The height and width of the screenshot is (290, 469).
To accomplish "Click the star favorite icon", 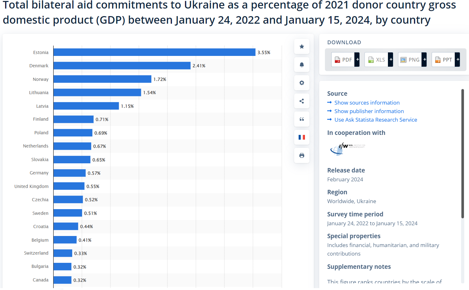I will pos(301,47).
